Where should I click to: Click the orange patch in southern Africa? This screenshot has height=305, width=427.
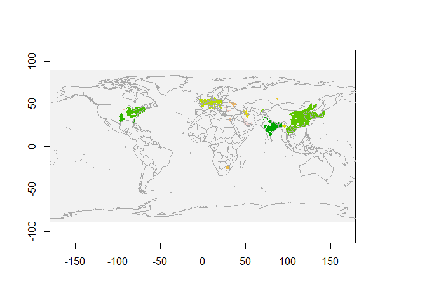[227, 168]
